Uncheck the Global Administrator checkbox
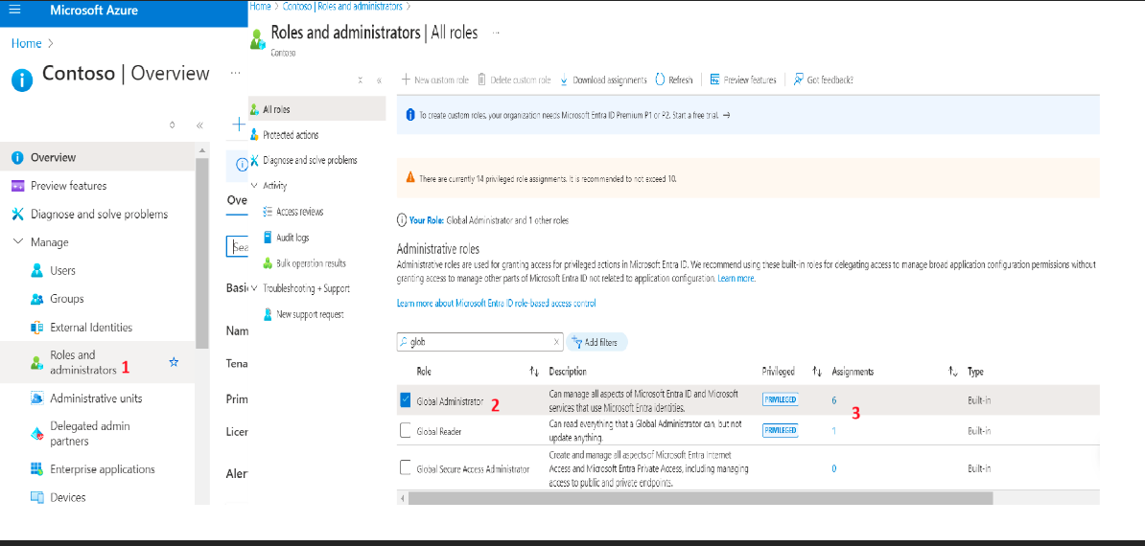This screenshot has width=1145, height=546. click(406, 400)
